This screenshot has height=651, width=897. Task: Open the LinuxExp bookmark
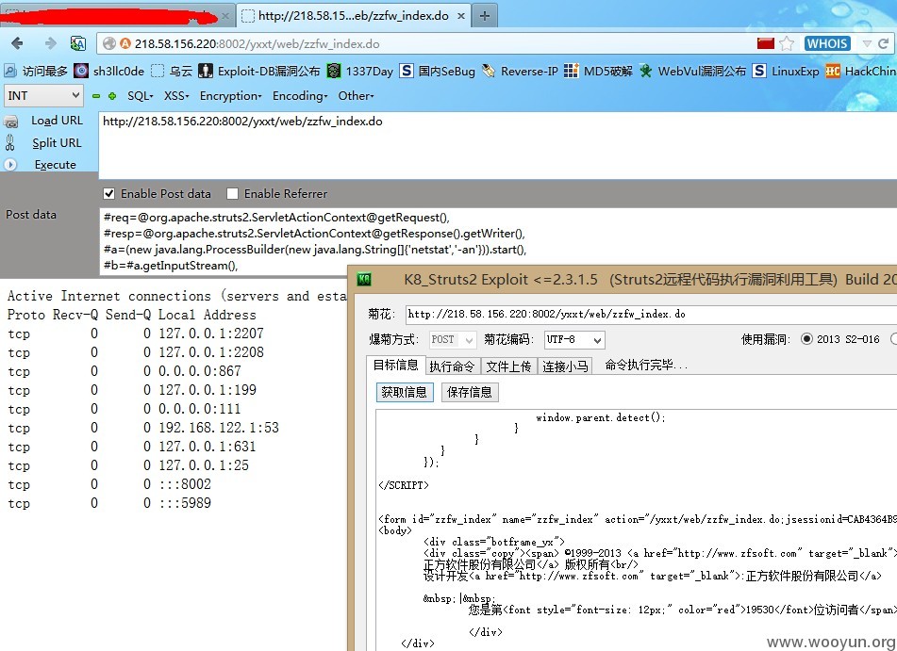click(786, 71)
